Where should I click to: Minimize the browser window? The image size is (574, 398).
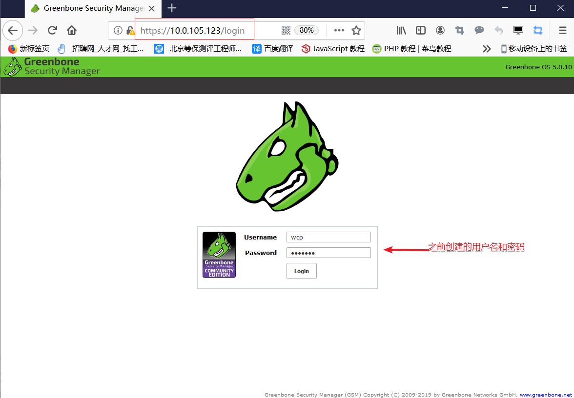(x=506, y=8)
